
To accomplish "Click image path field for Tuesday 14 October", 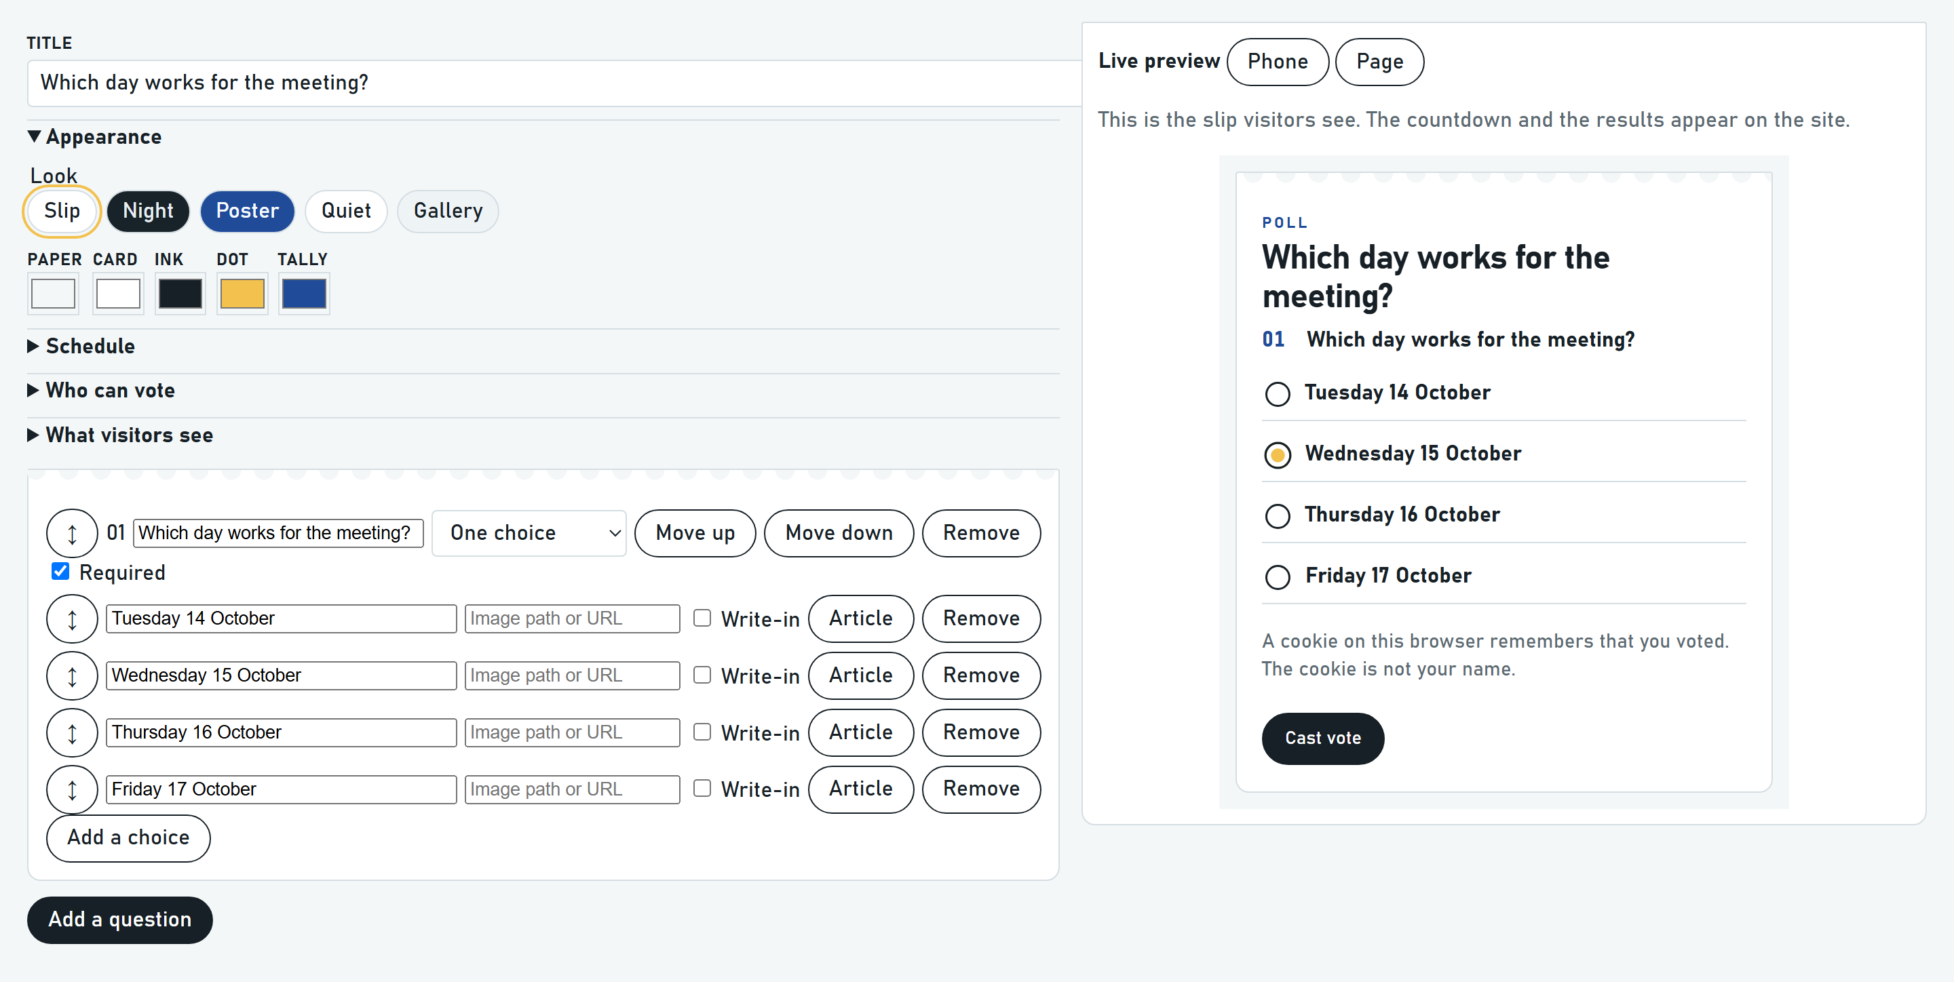I will pos(573,618).
